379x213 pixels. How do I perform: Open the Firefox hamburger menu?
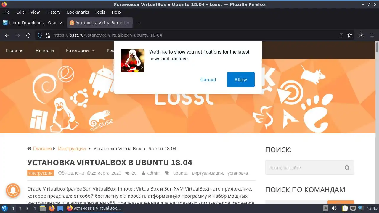372,35
